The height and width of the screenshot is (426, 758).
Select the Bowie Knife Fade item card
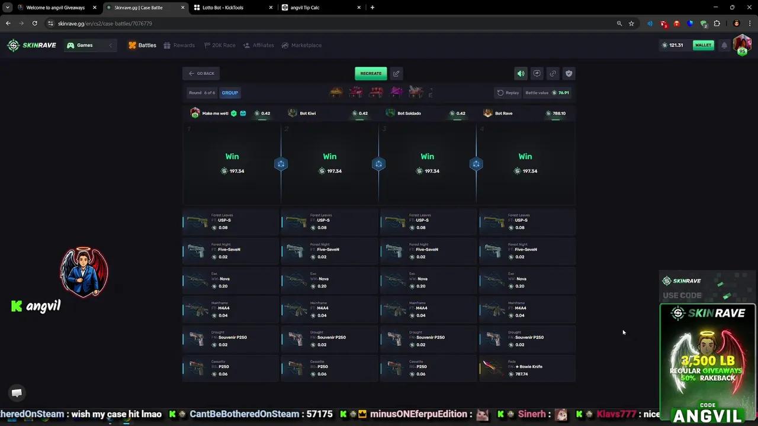click(527, 370)
